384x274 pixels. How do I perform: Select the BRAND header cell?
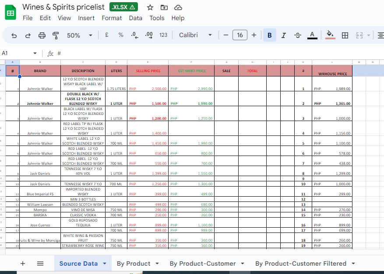40,71
